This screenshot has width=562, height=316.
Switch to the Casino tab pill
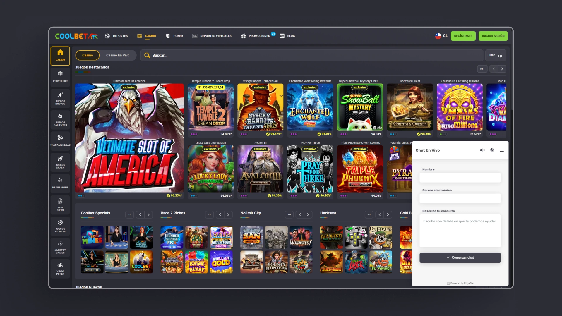tap(88, 55)
